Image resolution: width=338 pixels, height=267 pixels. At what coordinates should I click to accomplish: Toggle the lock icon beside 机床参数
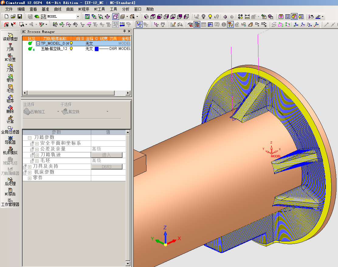click(25, 172)
